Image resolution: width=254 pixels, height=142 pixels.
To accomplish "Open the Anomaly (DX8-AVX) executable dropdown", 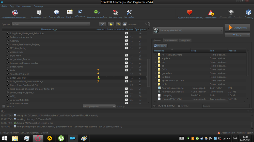I will click(188, 31).
